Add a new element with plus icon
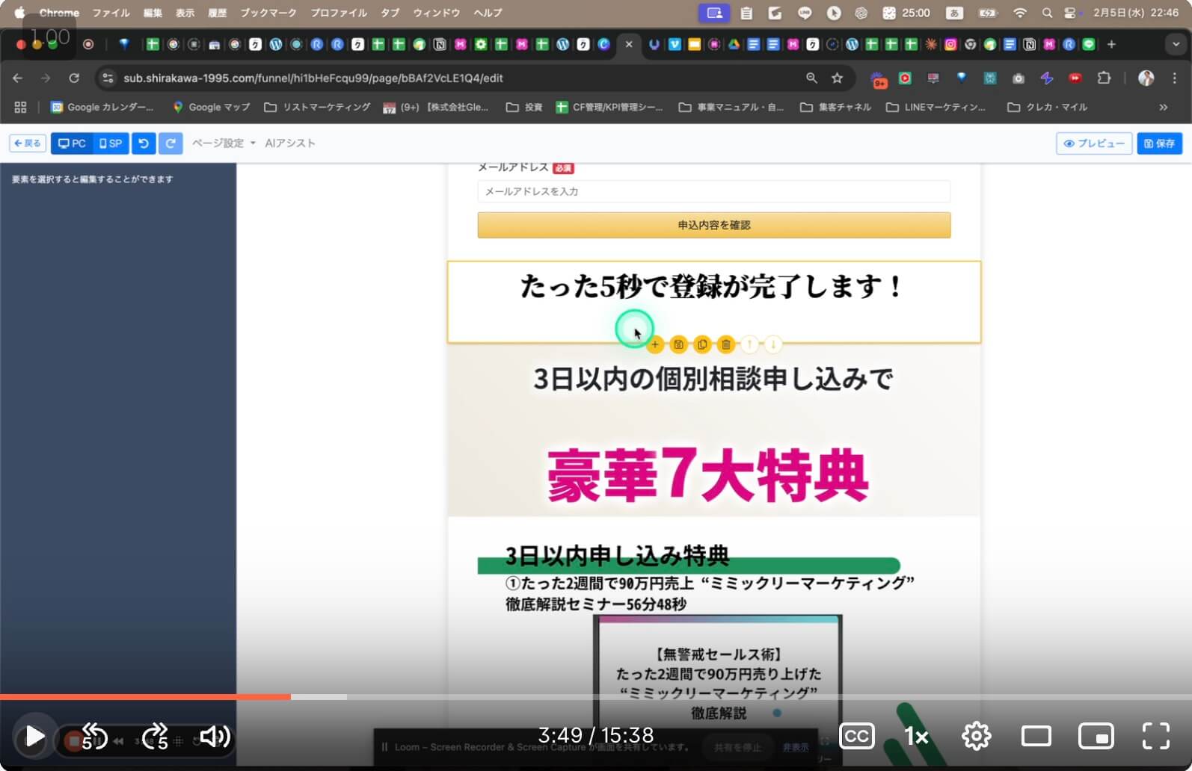1192x771 pixels. click(655, 344)
